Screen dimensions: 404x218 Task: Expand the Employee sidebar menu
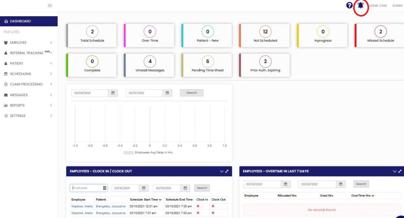28,43
